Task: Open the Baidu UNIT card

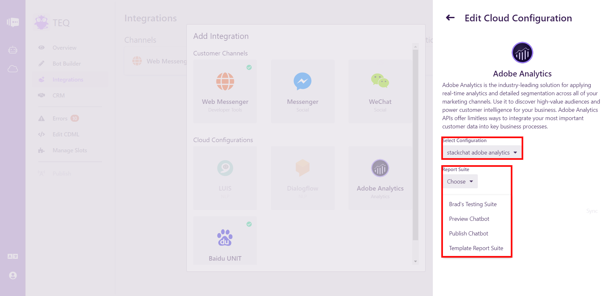Action: pos(225,241)
